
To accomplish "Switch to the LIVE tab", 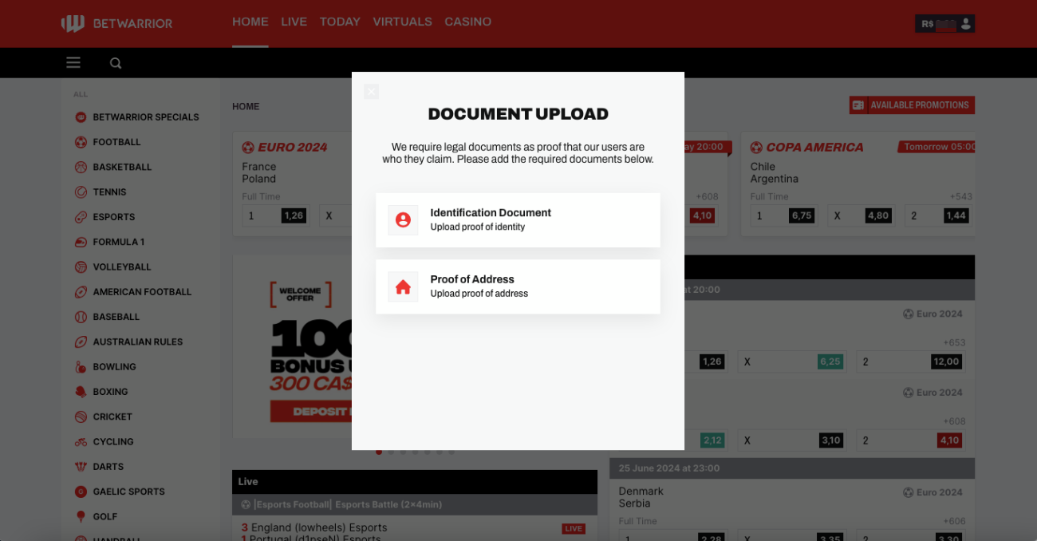I will coord(294,22).
